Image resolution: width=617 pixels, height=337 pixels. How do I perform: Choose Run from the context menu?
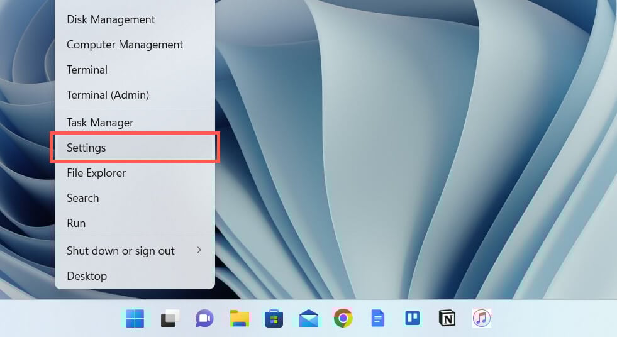click(x=135, y=223)
